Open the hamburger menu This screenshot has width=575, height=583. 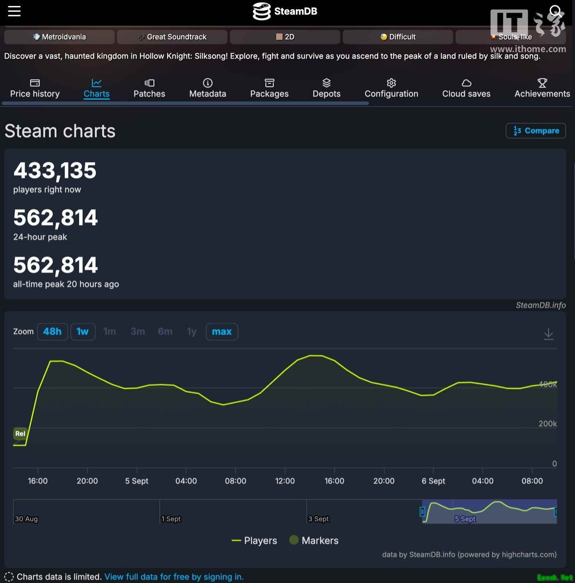point(14,11)
